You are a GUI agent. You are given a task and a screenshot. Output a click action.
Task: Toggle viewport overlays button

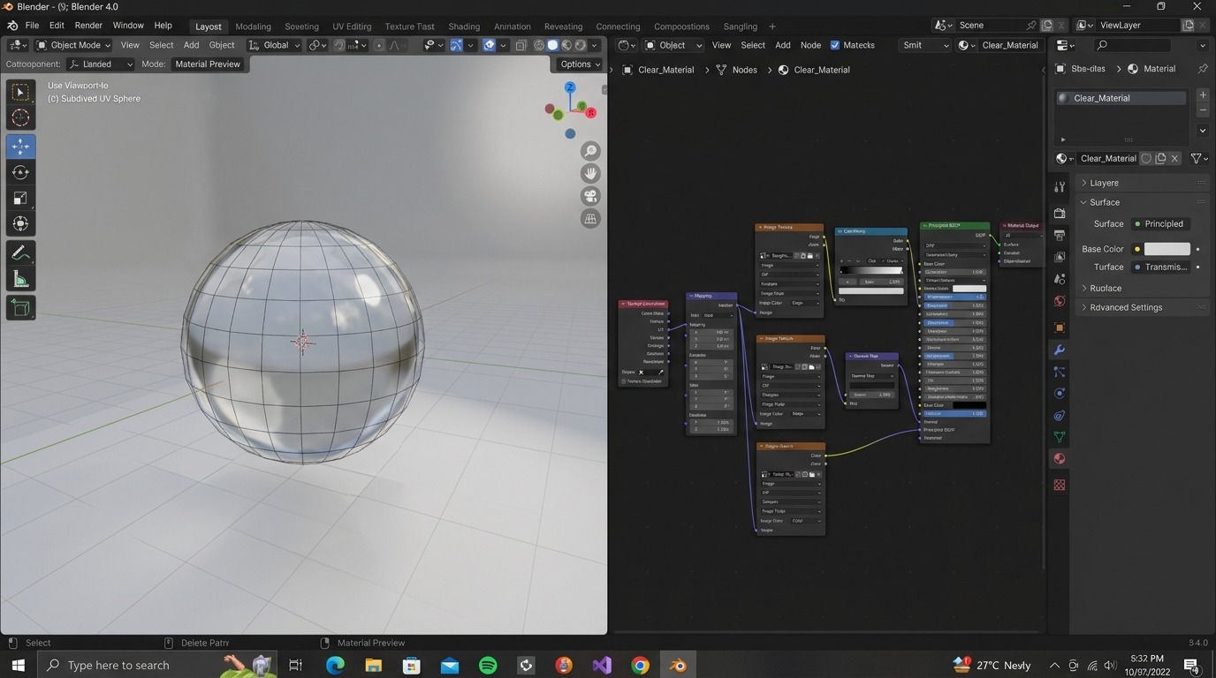click(489, 45)
